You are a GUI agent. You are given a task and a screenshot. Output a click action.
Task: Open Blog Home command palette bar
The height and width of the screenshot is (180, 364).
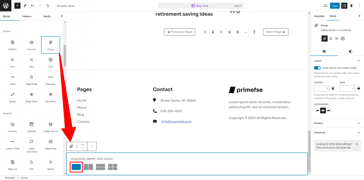coord(201,6)
